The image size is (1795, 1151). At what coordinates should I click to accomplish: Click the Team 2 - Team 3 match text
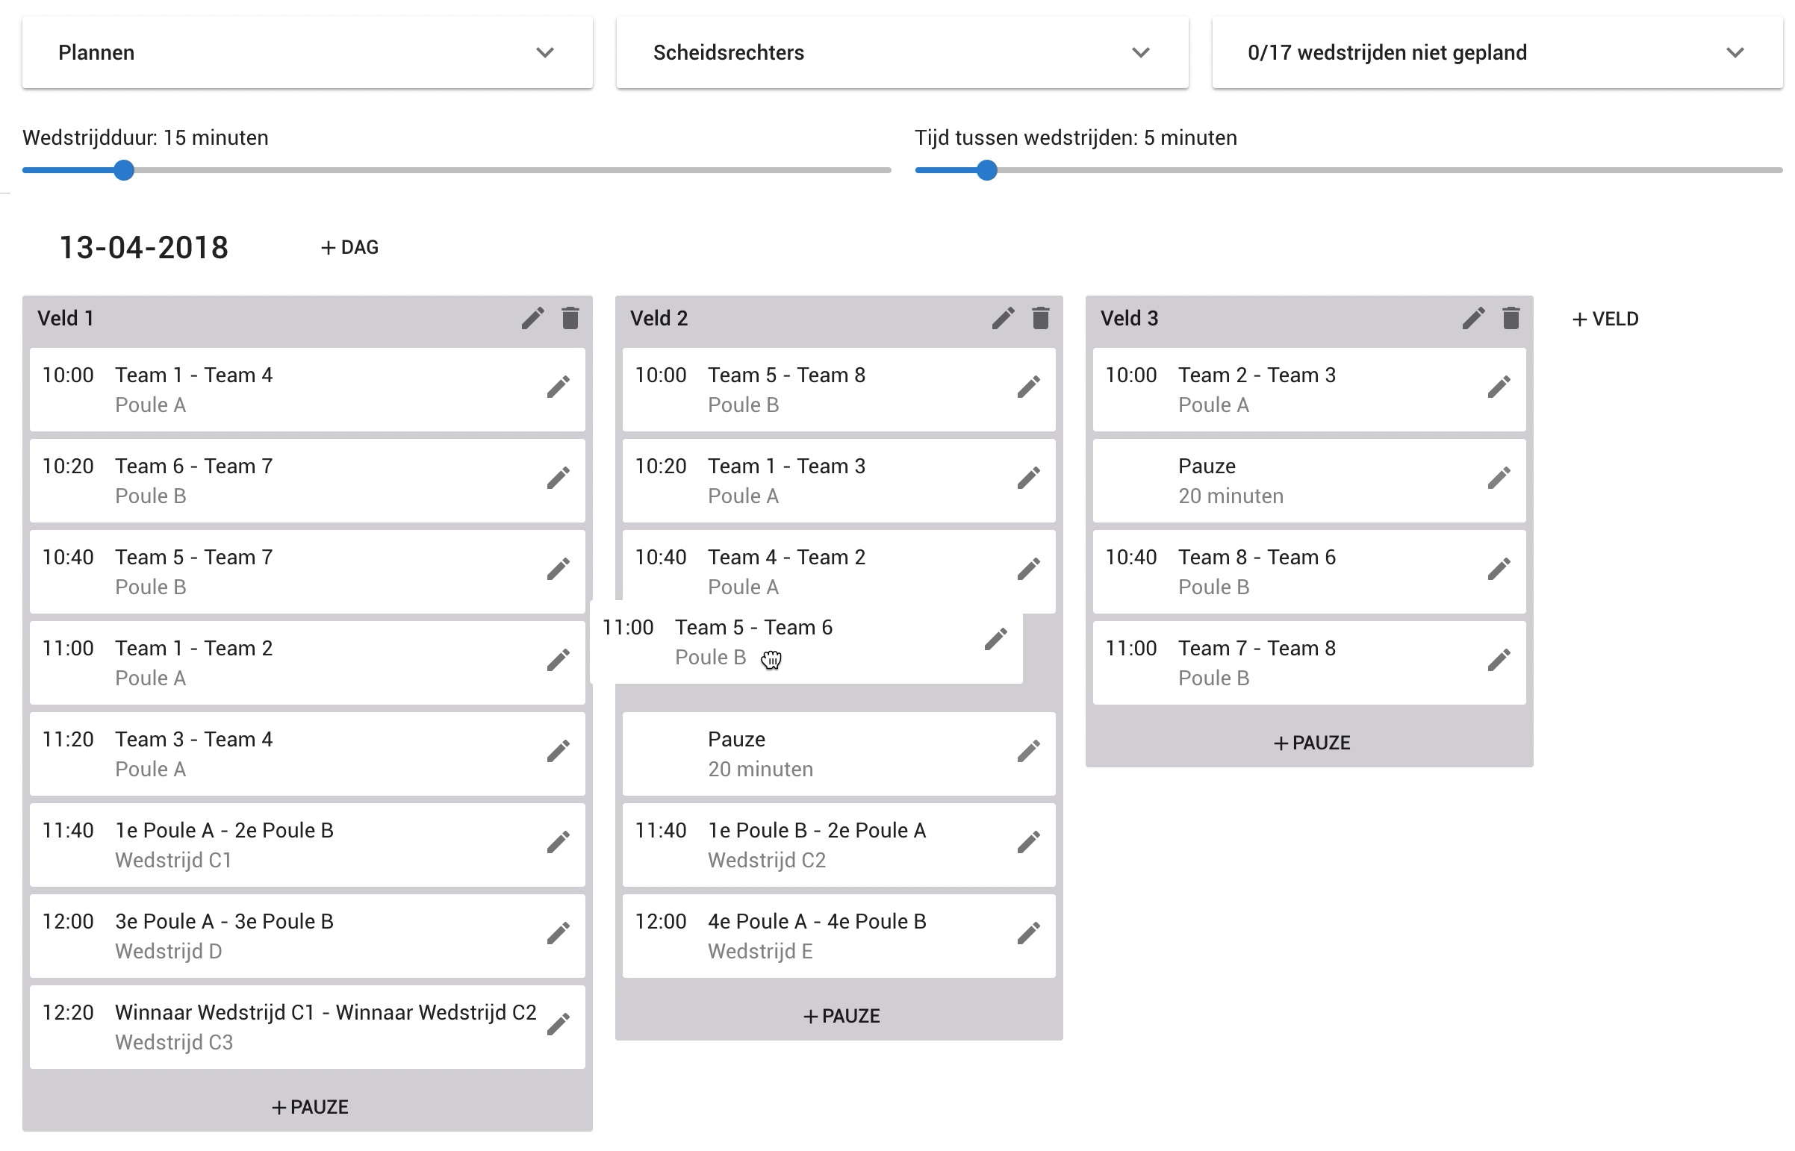click(1257, 375)
